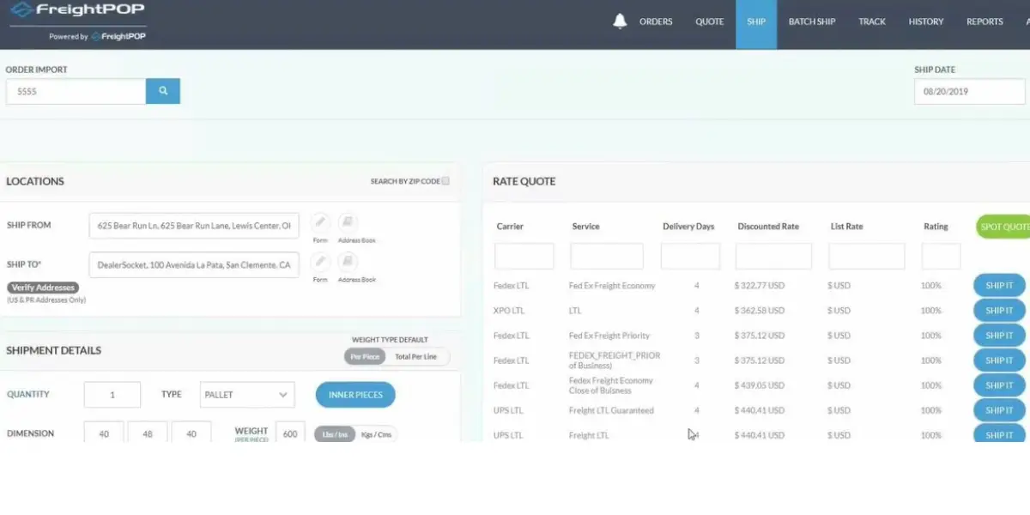Click the Quantity input field
This screenshot has width=1030, height=515.
112,395
